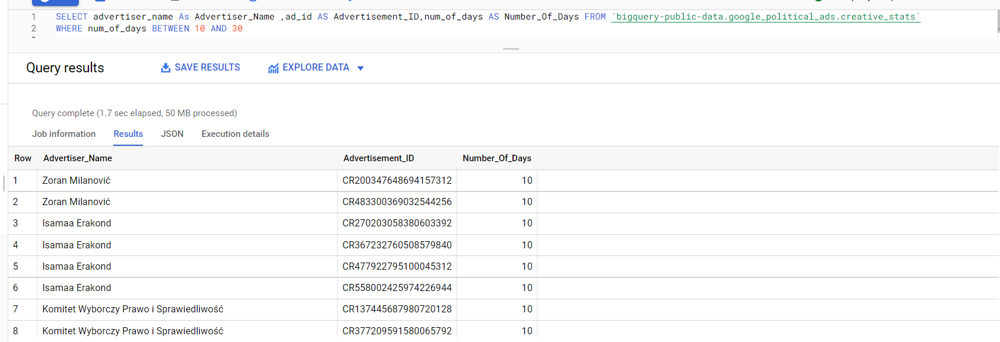Place cursor on the WHERE clause line
This screenshot has height=342, width=1000.
coord(149,28)
